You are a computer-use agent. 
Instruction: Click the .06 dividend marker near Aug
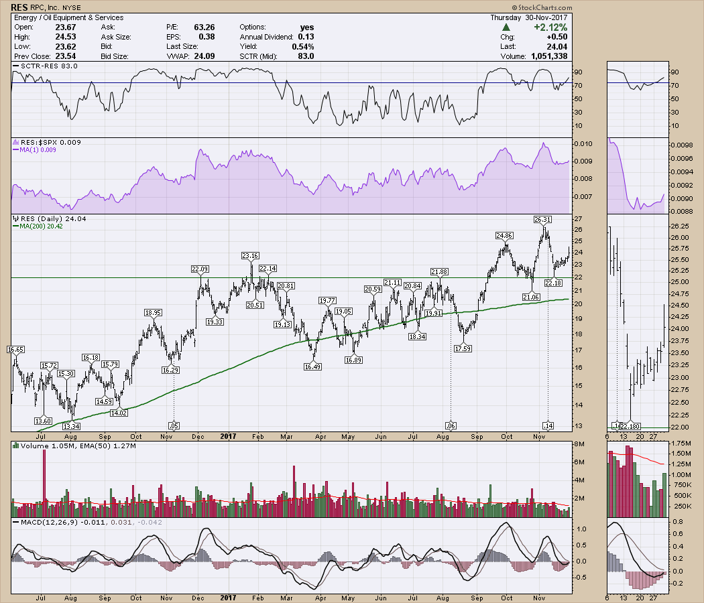[x=451, y=425]
